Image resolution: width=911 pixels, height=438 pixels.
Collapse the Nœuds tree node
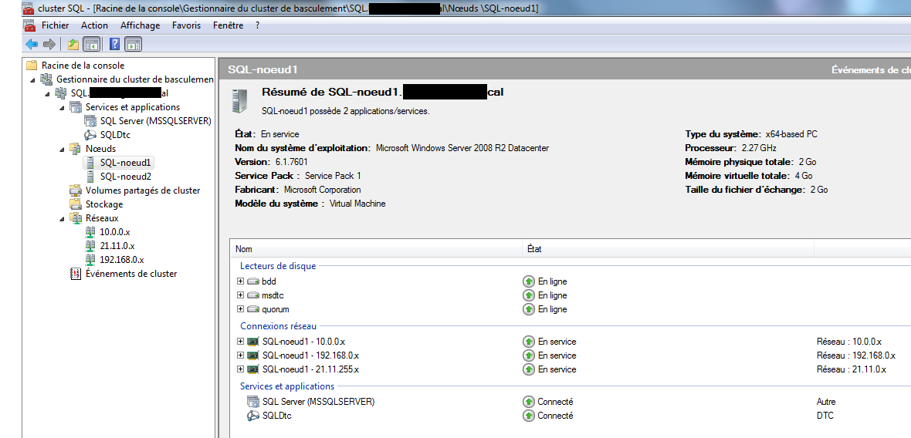click(x=63, y=149)
